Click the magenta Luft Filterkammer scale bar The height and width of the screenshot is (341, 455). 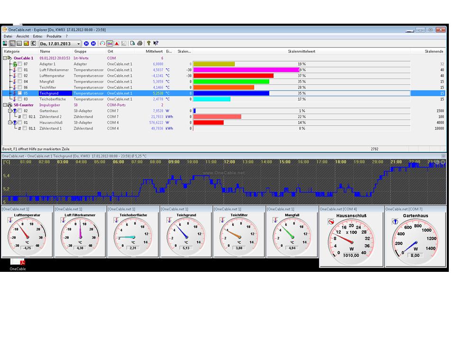click(x=246, y=70)
